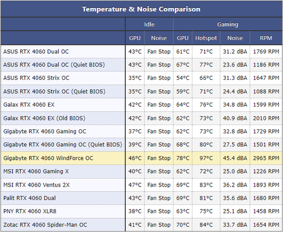Click the '2965 RPM' cell

pos(266,158)
